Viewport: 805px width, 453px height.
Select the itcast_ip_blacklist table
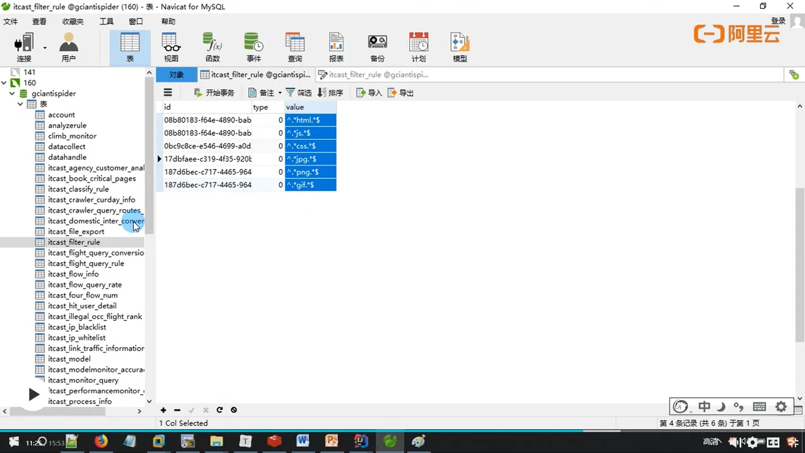coord(77,327)
